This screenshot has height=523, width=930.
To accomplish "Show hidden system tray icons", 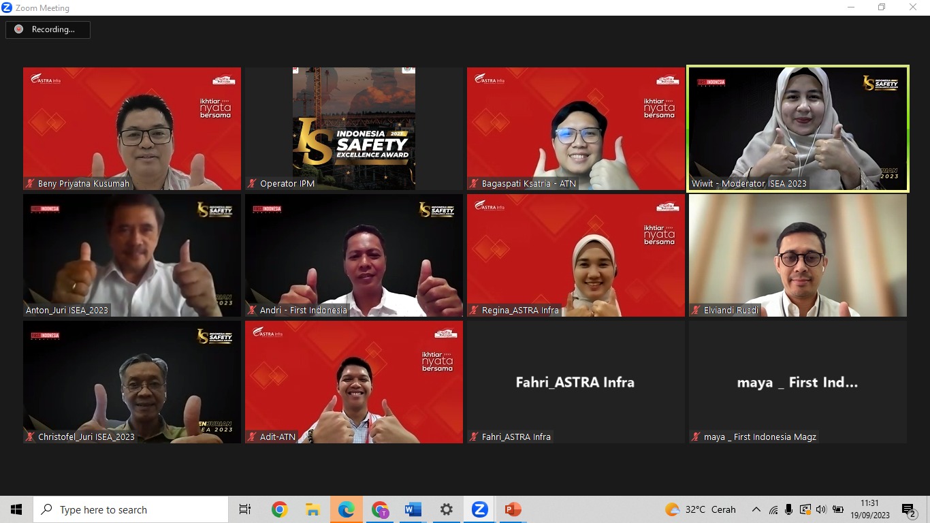I will click(756, 509).
